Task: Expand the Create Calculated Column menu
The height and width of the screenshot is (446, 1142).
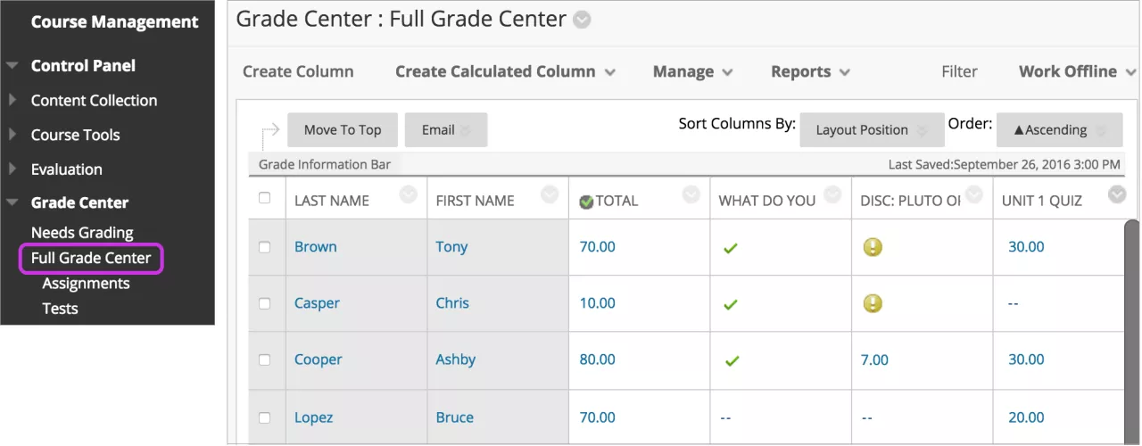Action: 505,72
